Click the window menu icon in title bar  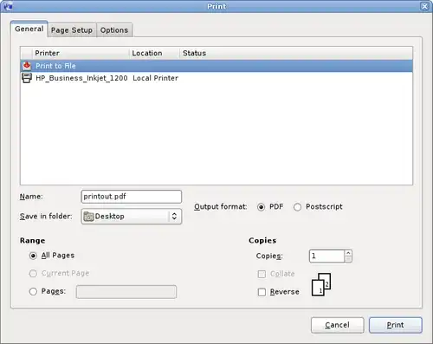[8, 6]
